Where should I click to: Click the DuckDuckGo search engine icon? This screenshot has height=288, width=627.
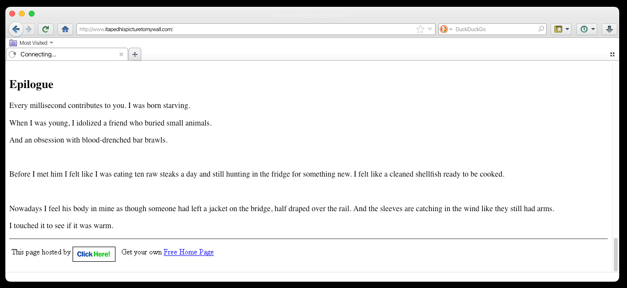click(x=444, y=29)
